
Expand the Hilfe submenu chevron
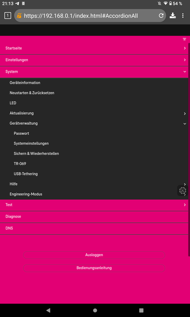(185, 184)
